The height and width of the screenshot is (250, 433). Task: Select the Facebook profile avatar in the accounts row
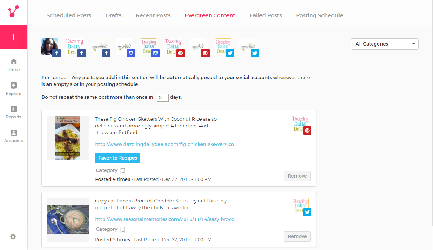tap(50, 47)
